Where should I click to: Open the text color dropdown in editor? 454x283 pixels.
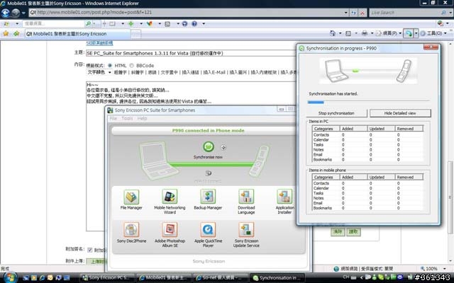coord(99,72)
